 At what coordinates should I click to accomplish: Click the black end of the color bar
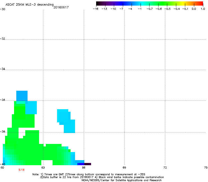(x=98, y=4)
